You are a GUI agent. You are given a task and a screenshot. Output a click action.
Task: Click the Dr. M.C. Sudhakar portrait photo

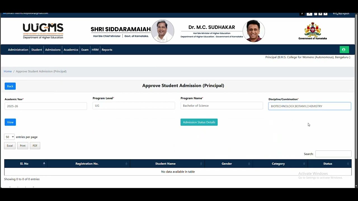point(254,31)
